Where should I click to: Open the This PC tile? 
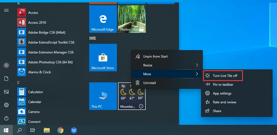coord(103,96)
